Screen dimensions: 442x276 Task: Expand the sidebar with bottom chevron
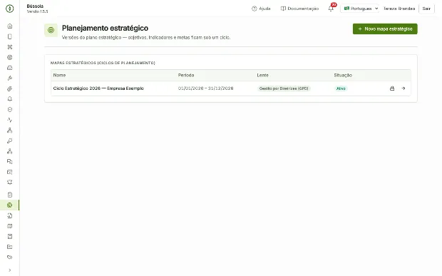tap(9, 270)
